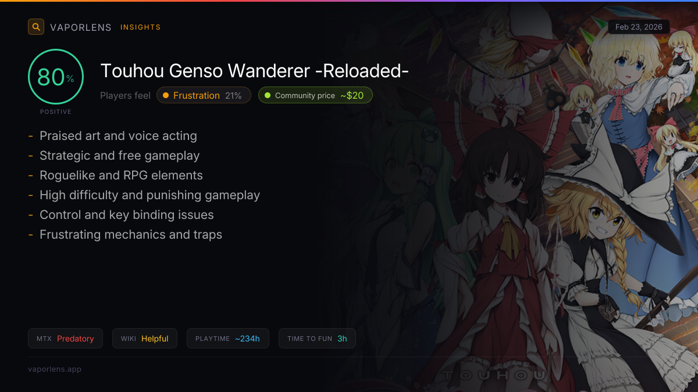Click the PLAYTIME ~234h tag
Image resolution: width=698 pixels, height=392 pixels.
point(228,339)
